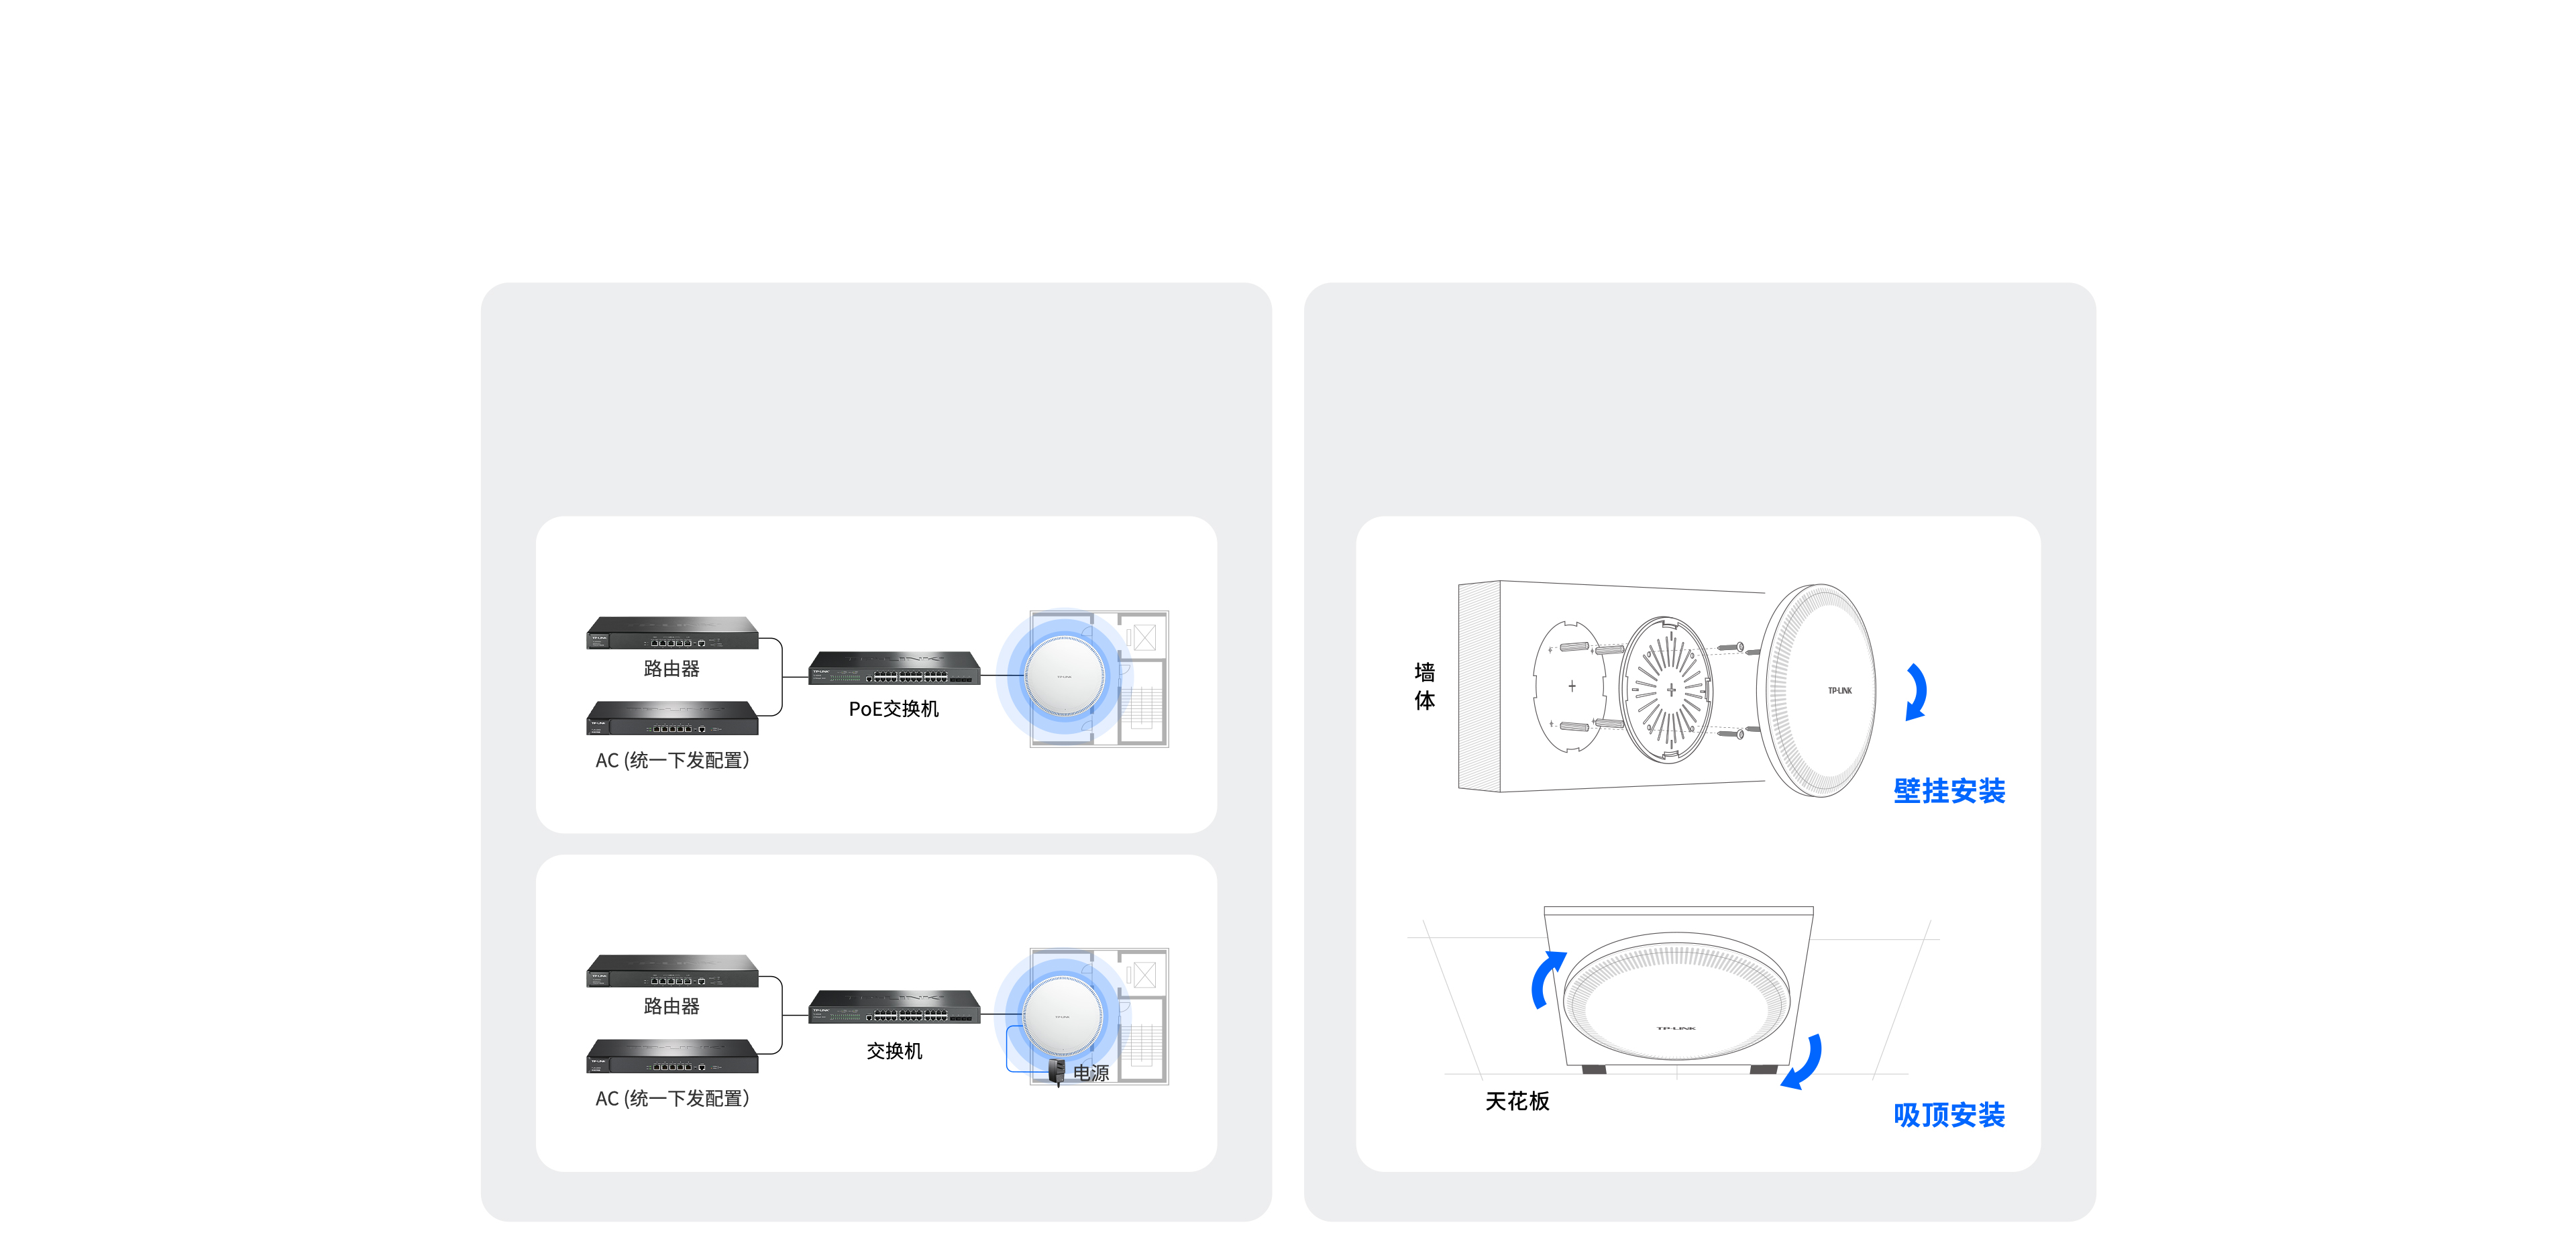Click the 天花板 label
Viewport: 2576px width, 1237px height.
[1517, 1101]
